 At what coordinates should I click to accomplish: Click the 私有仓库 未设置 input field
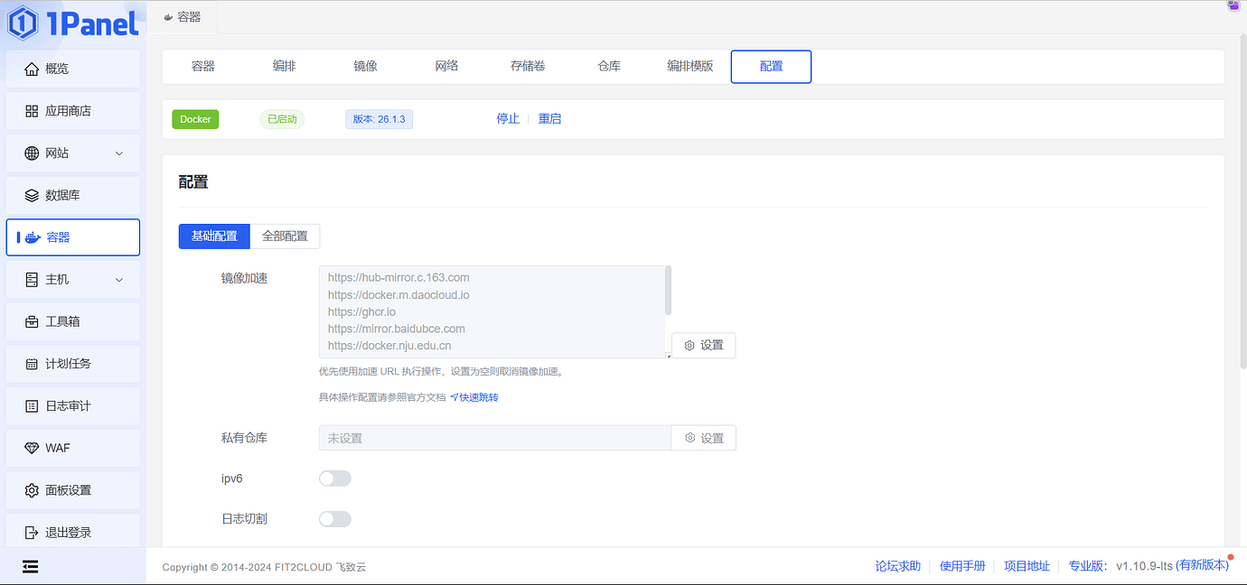pyautogui.click(x=495, y=438)
